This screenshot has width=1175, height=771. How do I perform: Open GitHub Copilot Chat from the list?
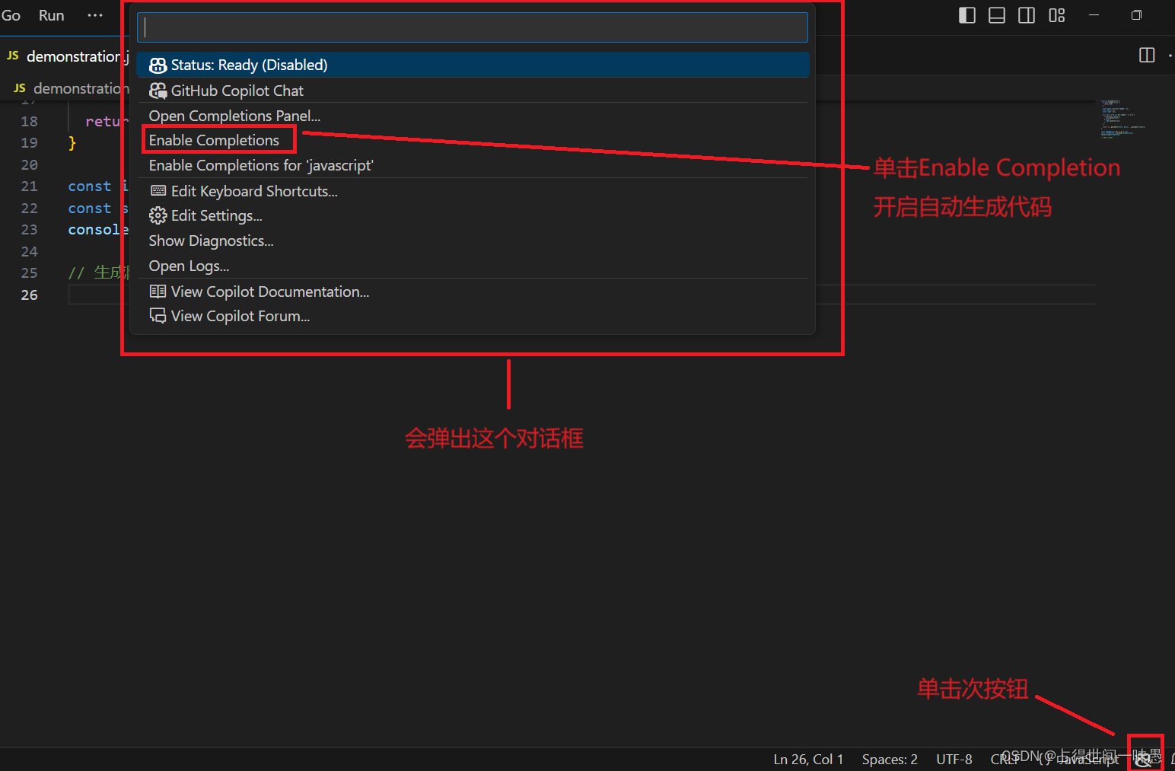point(473,91)
